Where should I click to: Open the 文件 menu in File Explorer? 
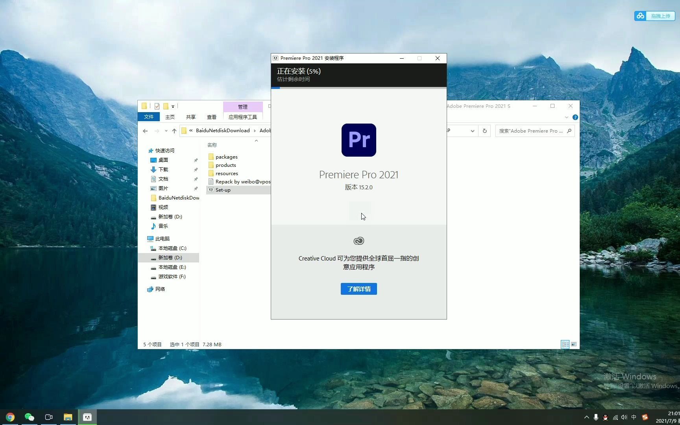coord(149,117)
